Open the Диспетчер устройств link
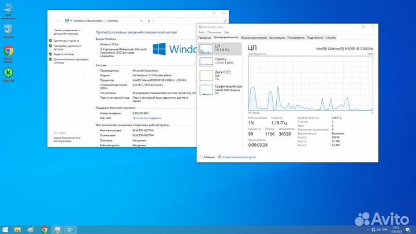The image size is (416, 234). point(66,41)
